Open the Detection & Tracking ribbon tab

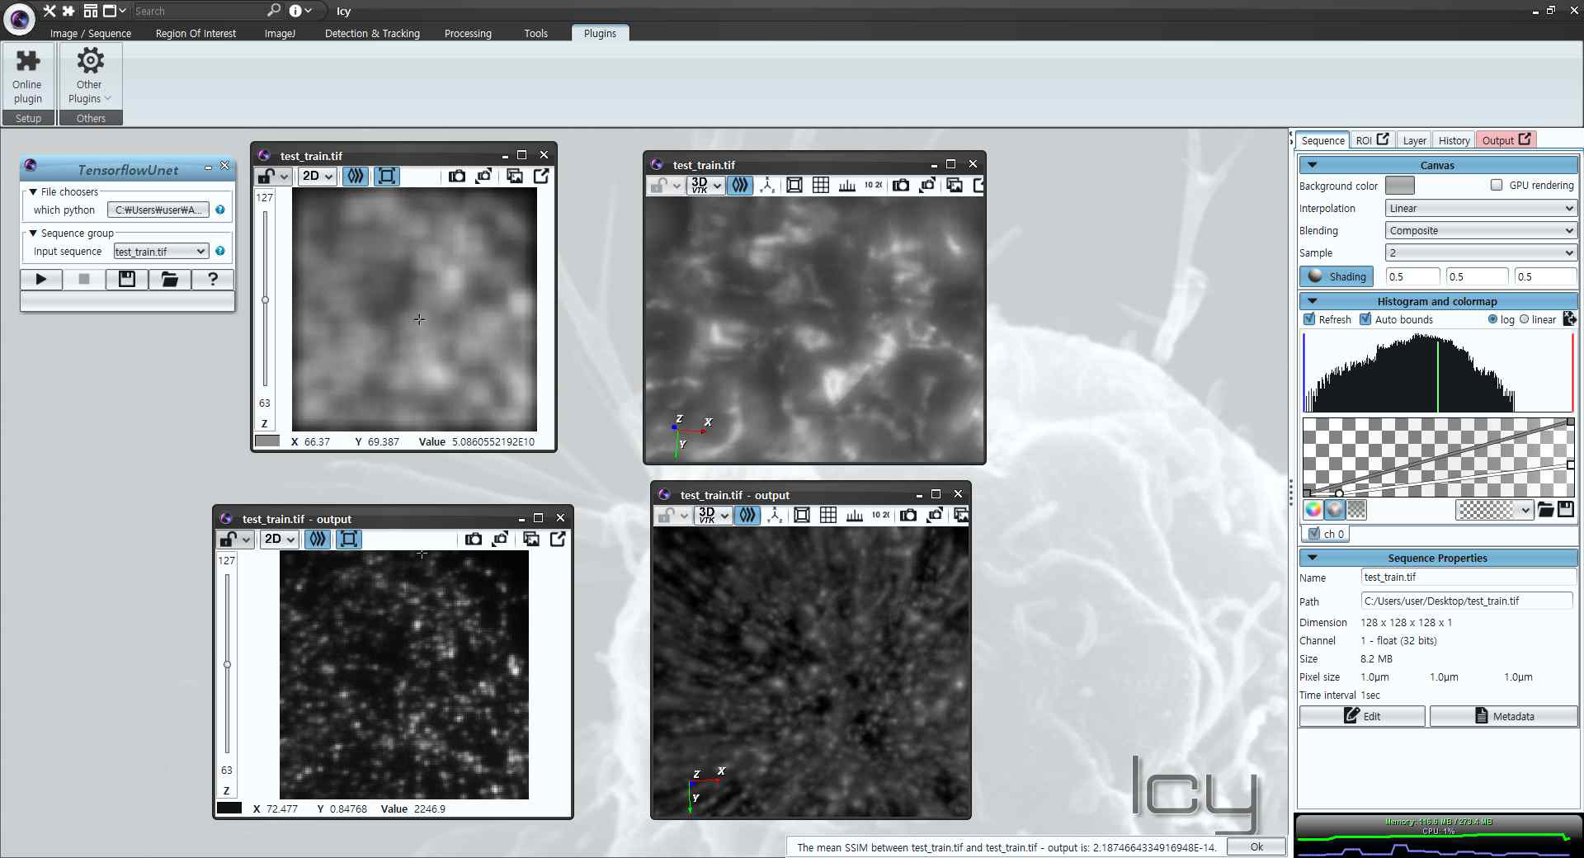(372, 34)
